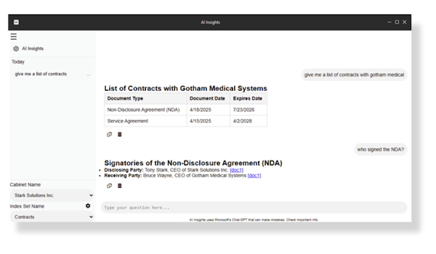Click the Cabinet Name label
436x254 pixels.
tap(26, 184)
